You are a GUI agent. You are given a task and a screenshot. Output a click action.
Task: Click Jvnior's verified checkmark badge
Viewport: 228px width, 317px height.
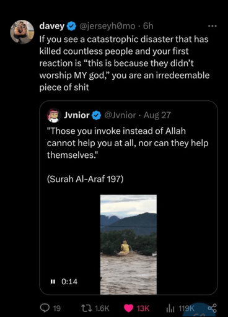[96, 115]
